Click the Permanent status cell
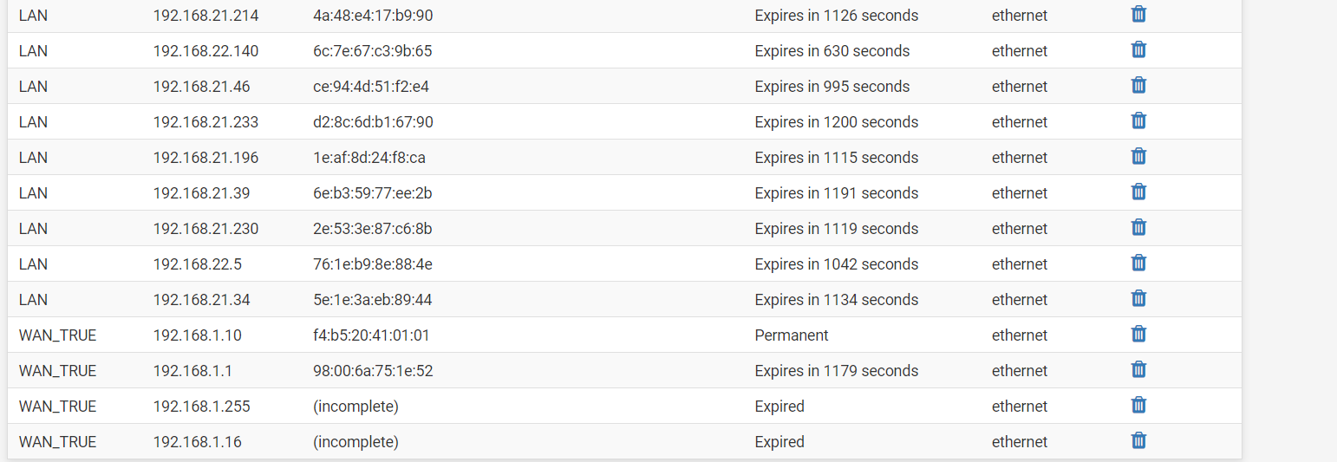Image resolution: width=1337 pixels, height=462 pixels. (x=792, y=335)
